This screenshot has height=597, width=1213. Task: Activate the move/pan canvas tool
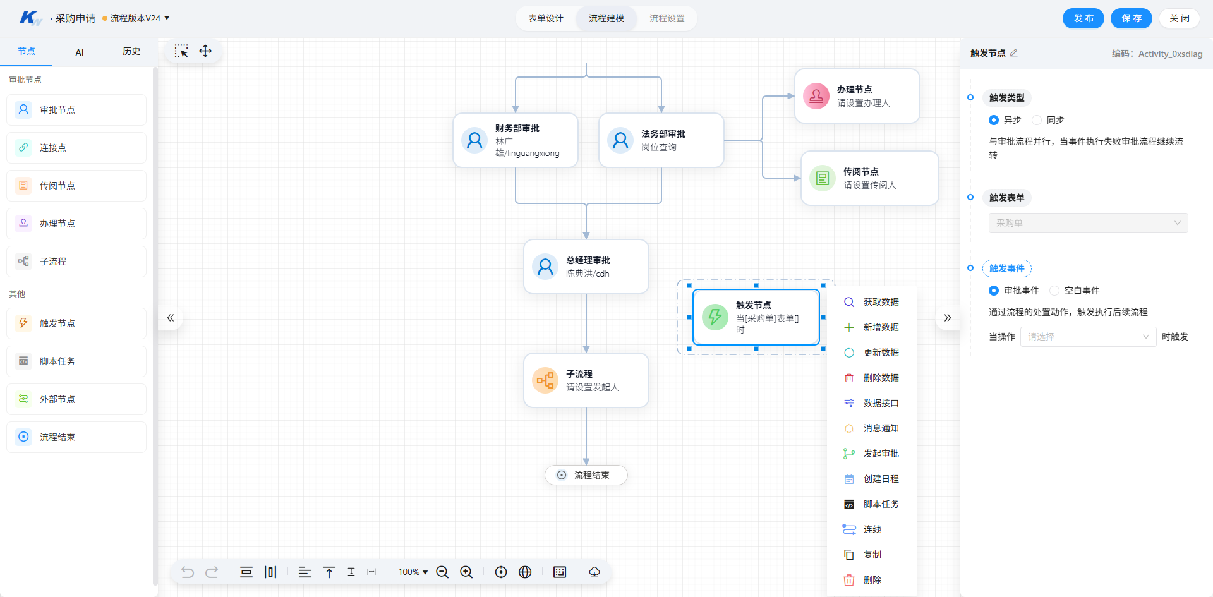[x=205, y=51]
